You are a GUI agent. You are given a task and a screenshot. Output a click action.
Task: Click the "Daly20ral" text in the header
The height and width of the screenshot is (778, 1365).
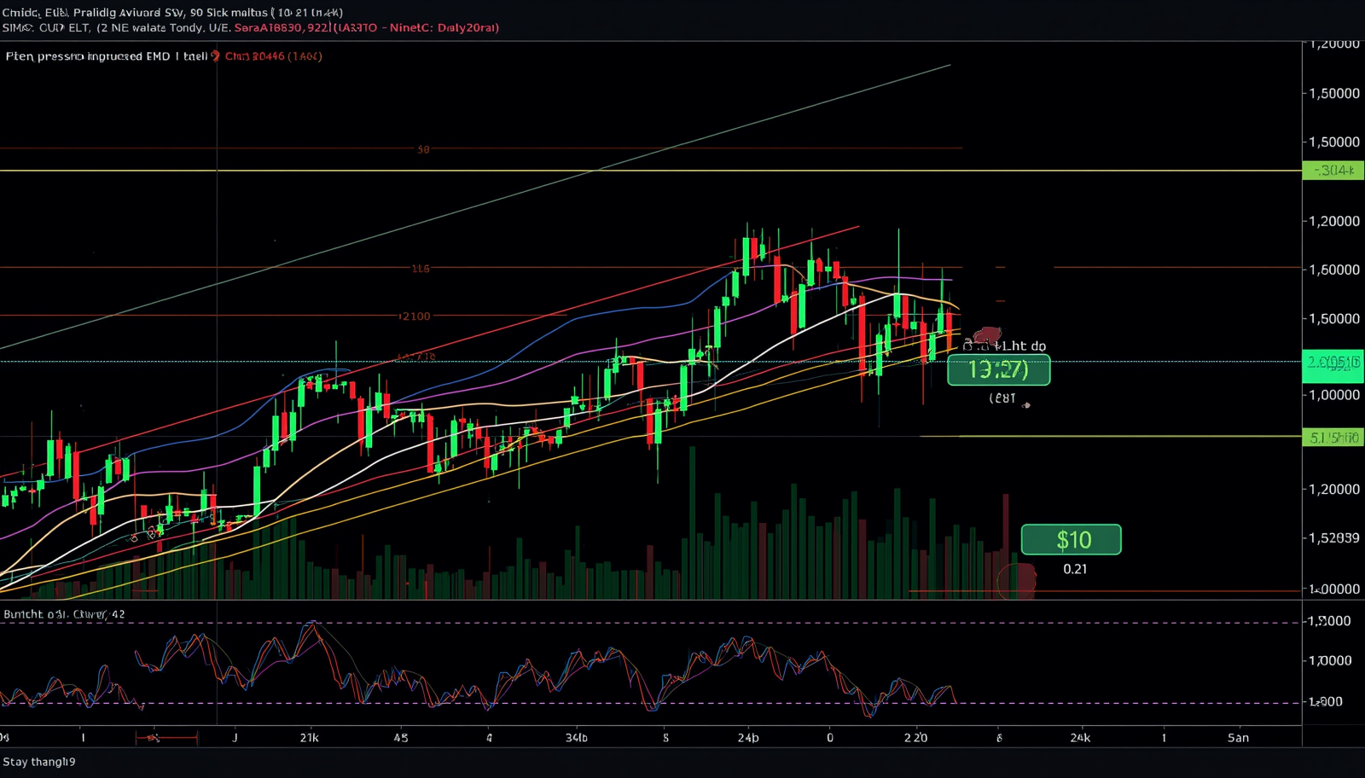coord(468,27)
